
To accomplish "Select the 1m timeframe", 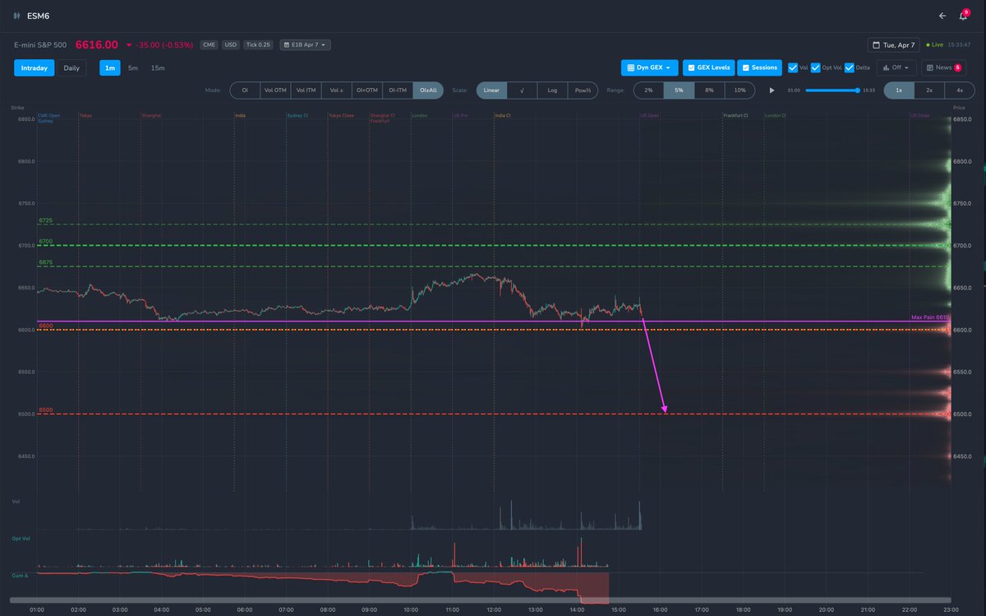I will click(x=110, y=67).
